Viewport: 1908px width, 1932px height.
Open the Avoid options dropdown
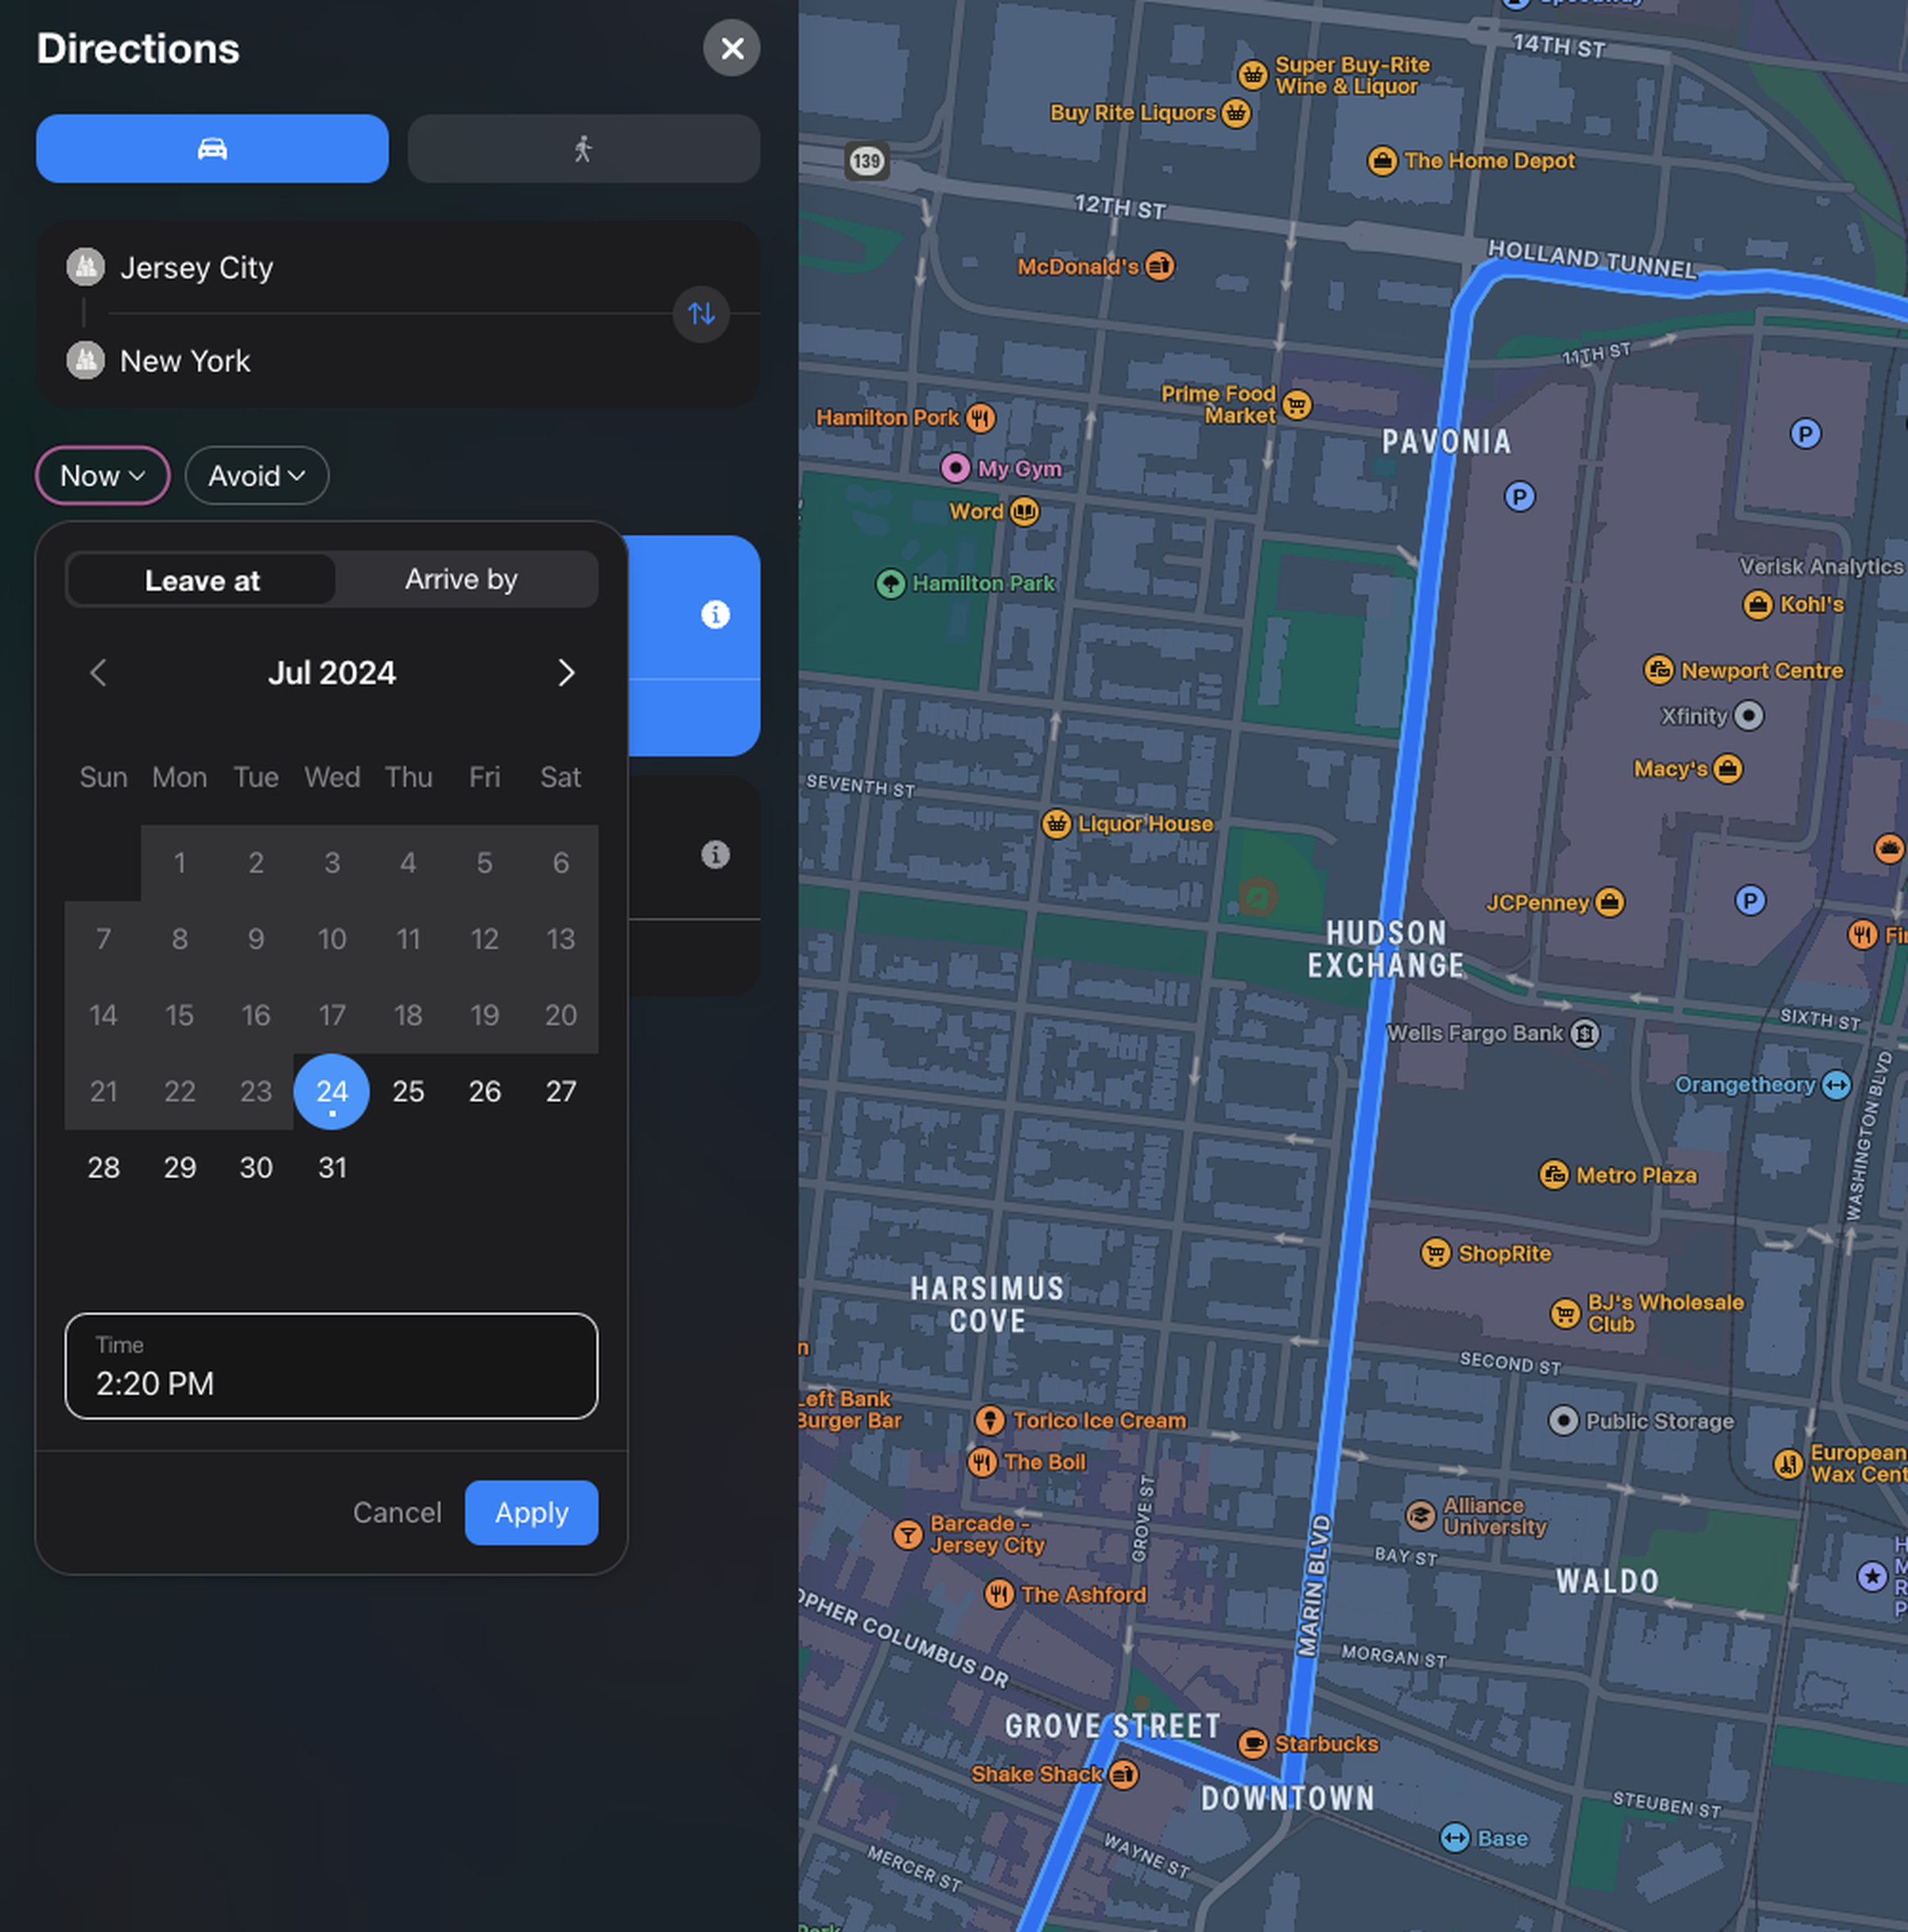click(x=257, y=476)
